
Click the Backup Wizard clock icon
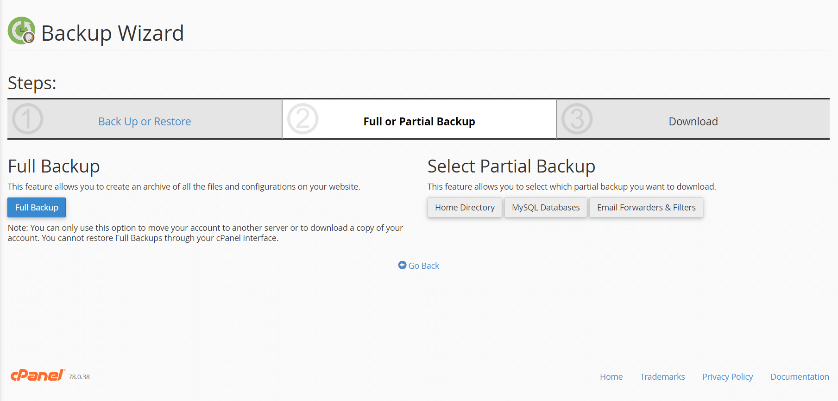tap(21, 31)
